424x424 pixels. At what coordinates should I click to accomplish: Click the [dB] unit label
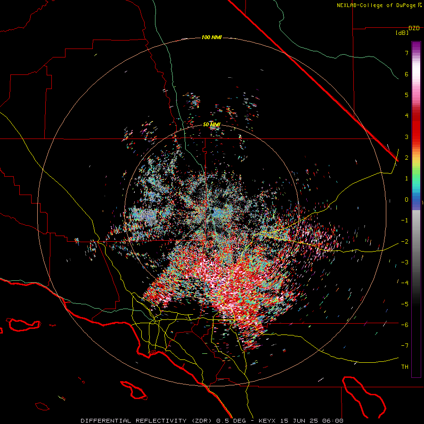tap(402, 33)
